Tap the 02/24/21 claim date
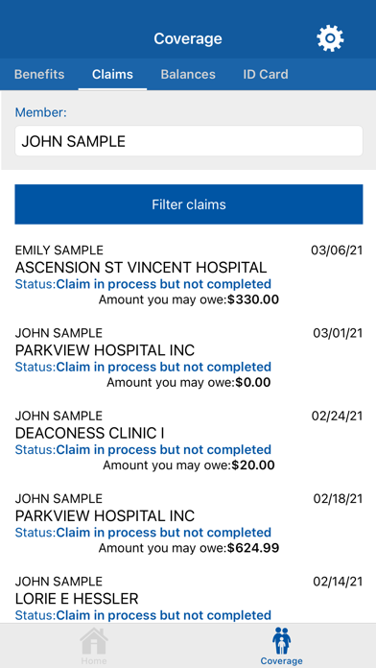Viewport: 376px width, 668px height. click(x=337, y=416)
